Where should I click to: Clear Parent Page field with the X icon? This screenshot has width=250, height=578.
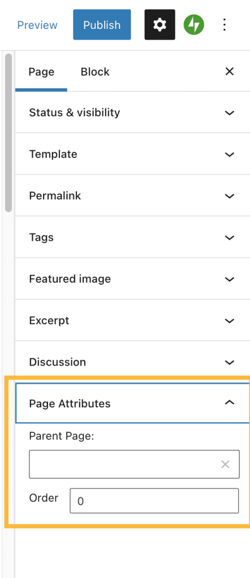pyautogui.click(x=225, y=464)
